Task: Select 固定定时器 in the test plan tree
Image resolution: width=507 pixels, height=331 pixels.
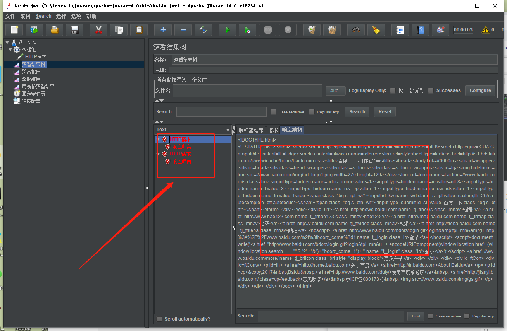Action: pos(33,94)
